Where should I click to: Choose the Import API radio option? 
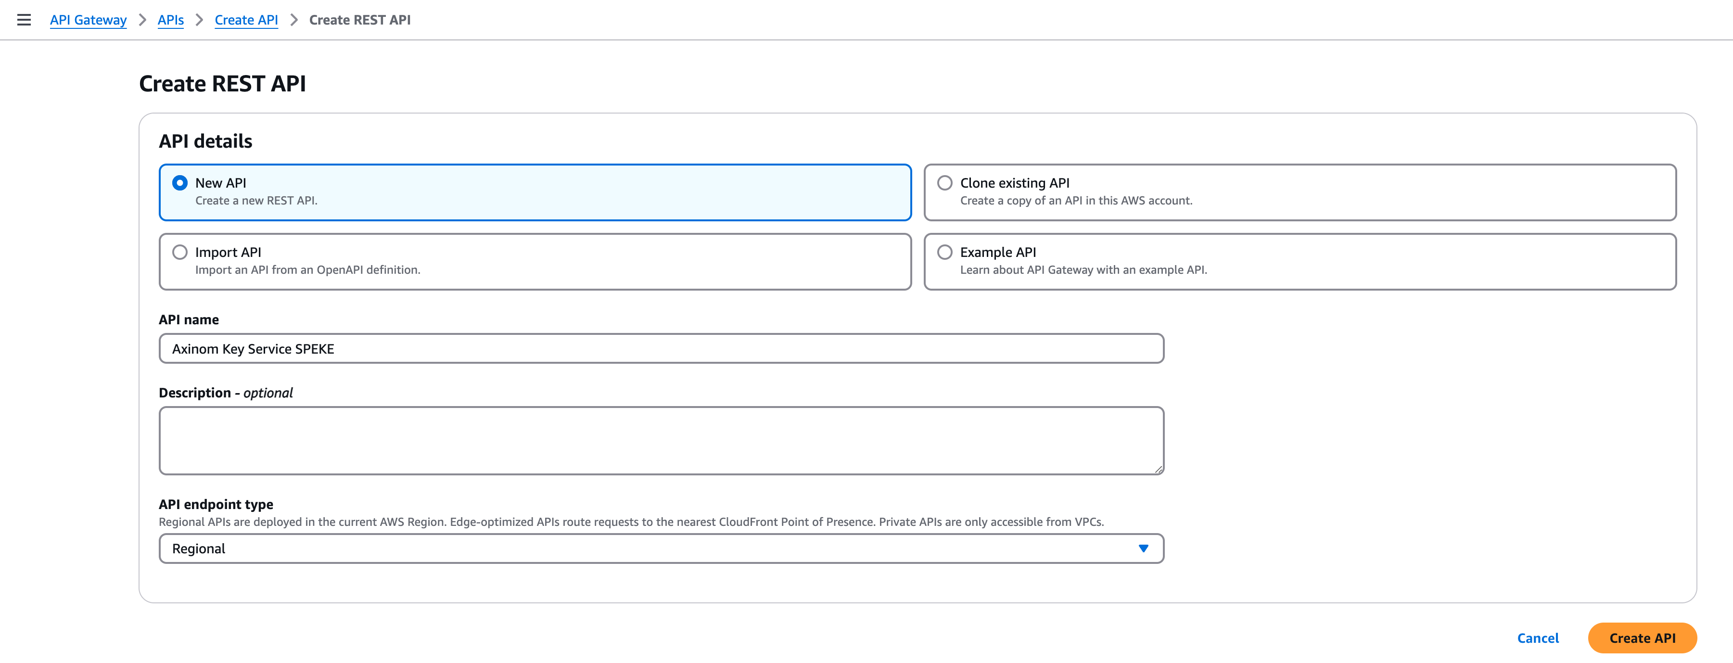point(179,253)
